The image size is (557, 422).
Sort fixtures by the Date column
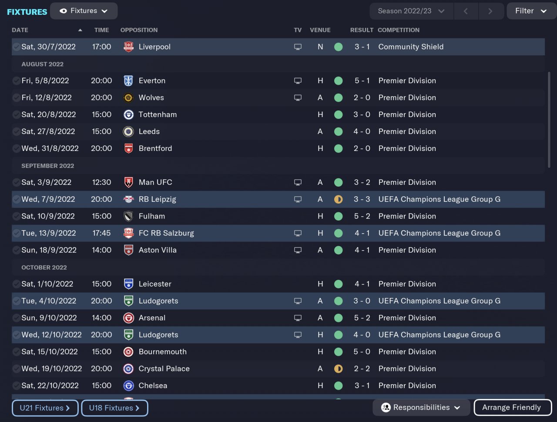click(x=20, y=30)
